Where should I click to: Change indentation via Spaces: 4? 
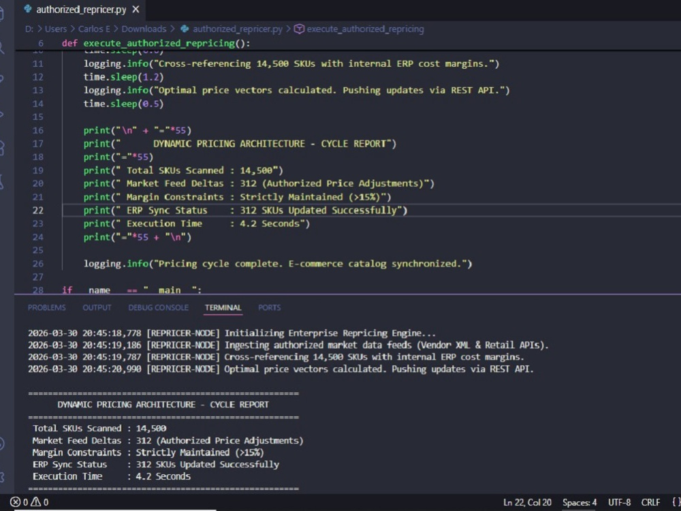coord(580,502)
